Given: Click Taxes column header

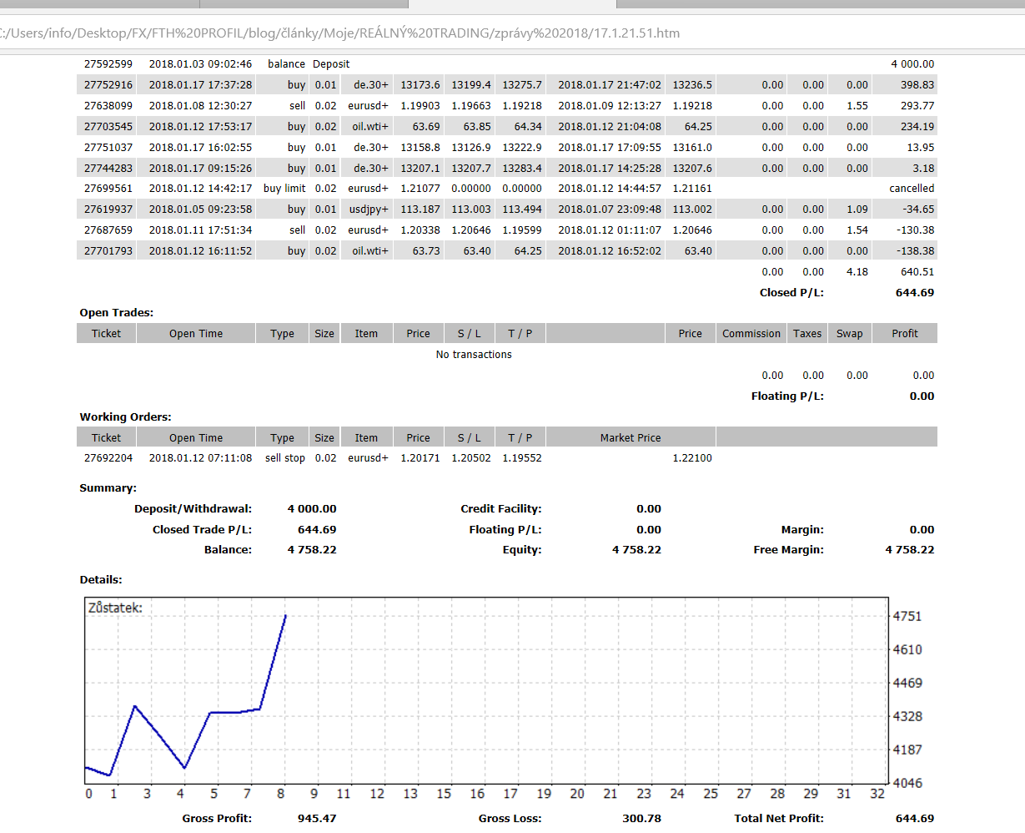Looking at the screenshot, I should [x=807, y=334].
